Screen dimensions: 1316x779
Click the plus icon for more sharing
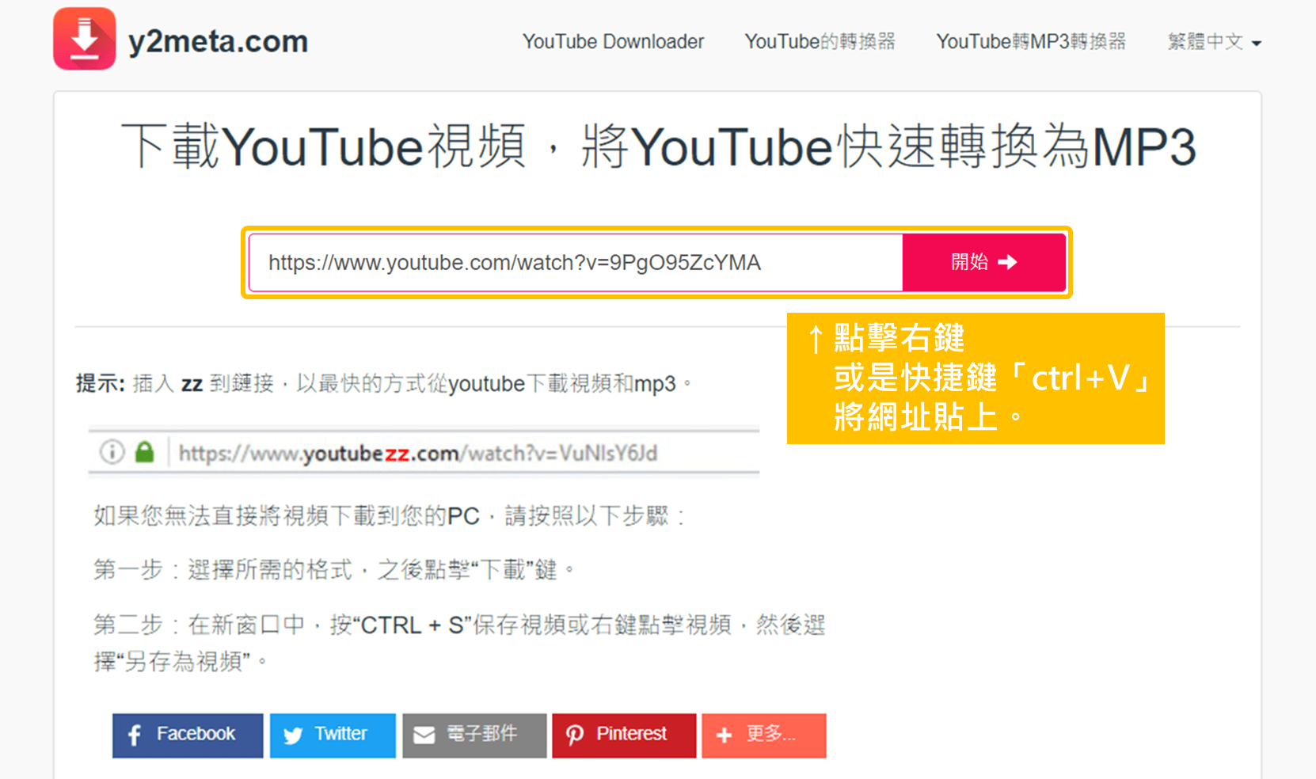coord(724,735)
